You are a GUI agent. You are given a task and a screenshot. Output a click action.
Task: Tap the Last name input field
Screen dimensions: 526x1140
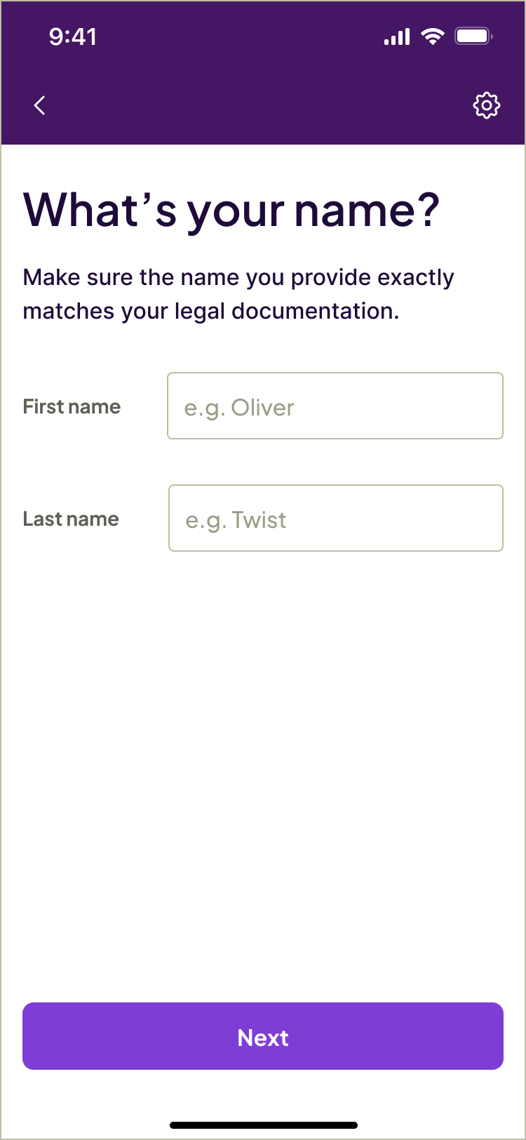(335, 518)
